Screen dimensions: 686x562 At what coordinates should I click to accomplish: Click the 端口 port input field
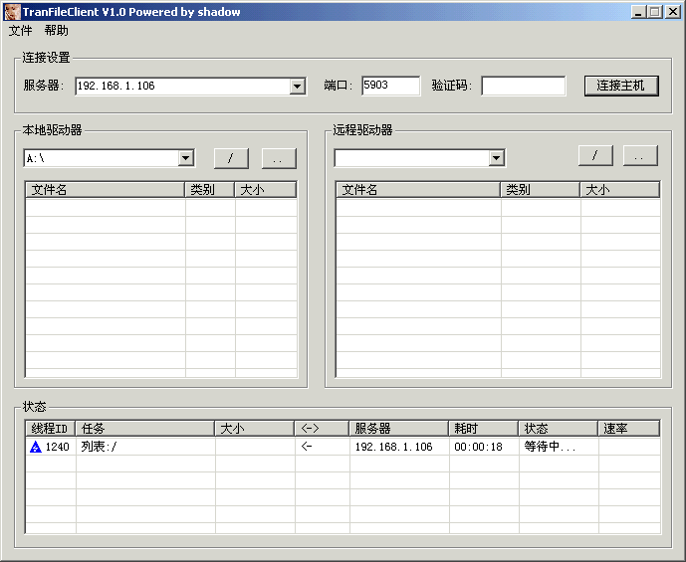coord(390,86)
